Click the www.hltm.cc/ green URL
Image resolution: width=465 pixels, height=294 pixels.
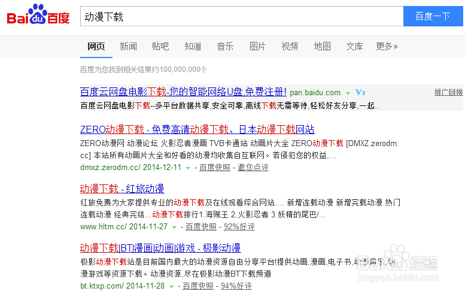(x=104, y=227)
